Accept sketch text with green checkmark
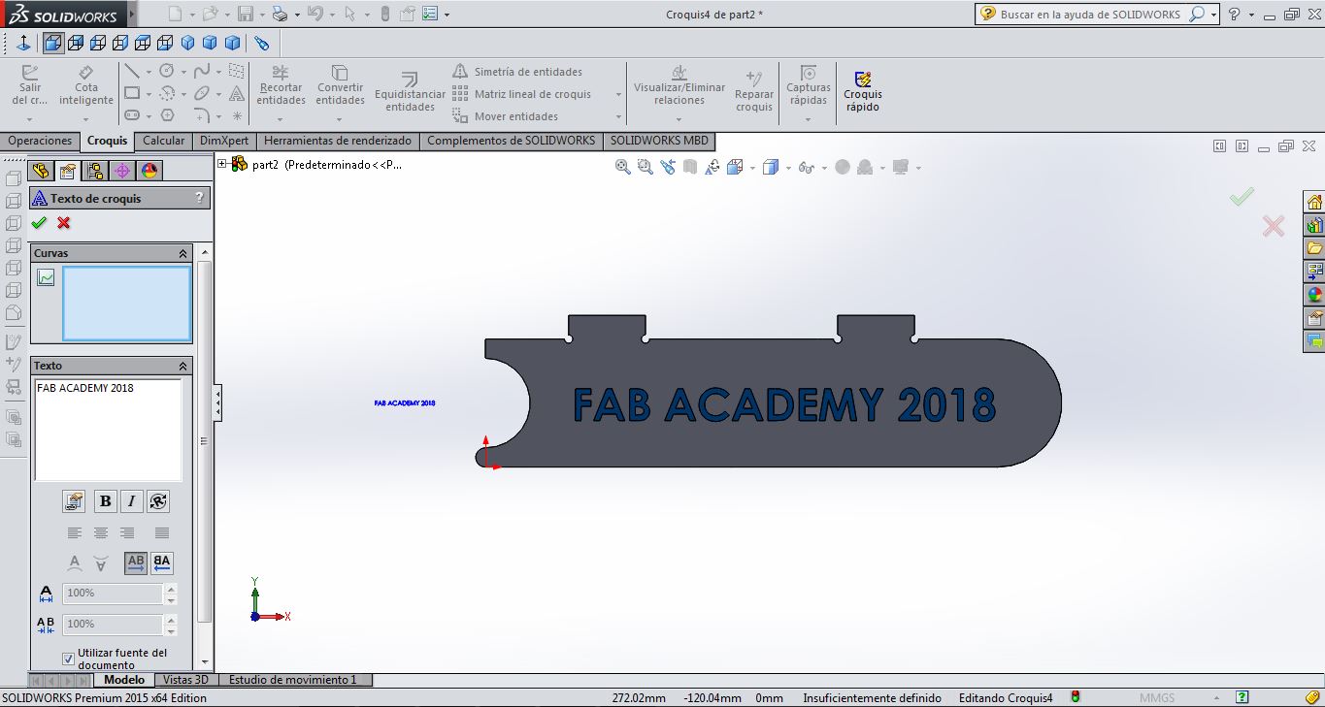The height and width of the screenshot is (707, 1325). [x=39, y=223]
